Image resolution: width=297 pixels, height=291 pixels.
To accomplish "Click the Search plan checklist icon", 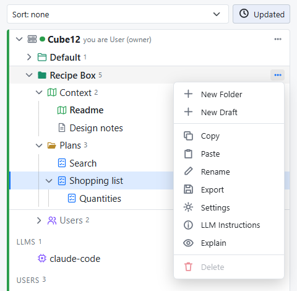I will [x=62, y=163].
